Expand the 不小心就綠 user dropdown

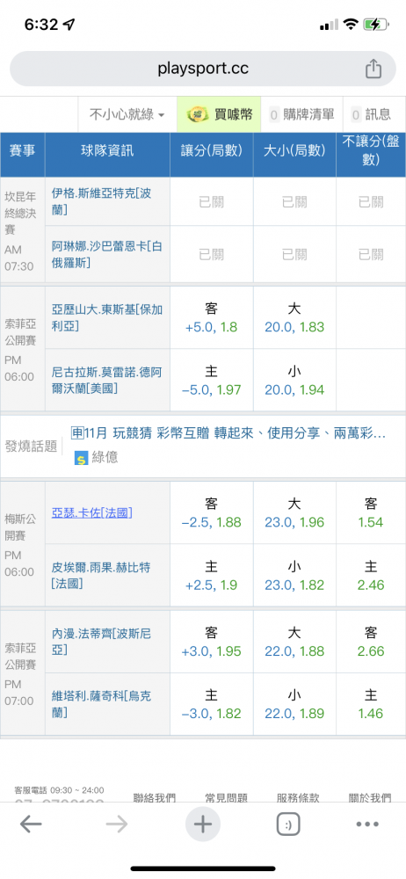point(127,115)
